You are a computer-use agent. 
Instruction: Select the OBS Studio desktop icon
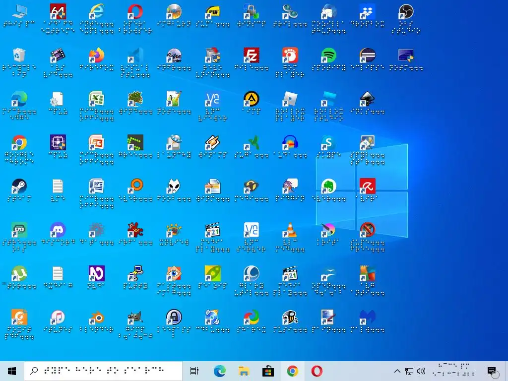tap(406, 12)
